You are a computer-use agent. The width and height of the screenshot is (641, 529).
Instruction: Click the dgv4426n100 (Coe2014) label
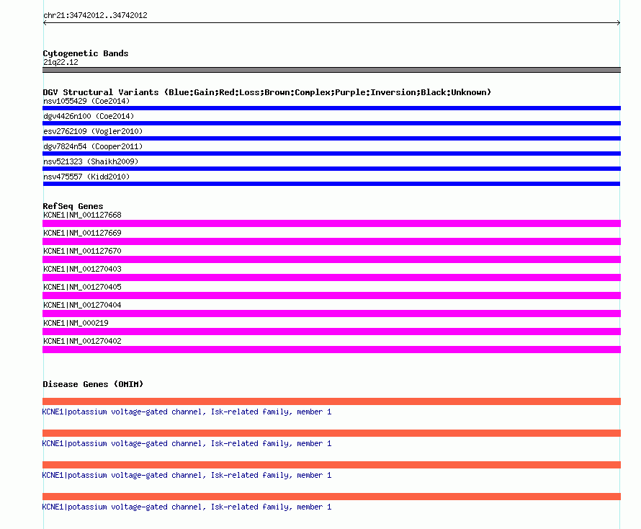(89, 116)
